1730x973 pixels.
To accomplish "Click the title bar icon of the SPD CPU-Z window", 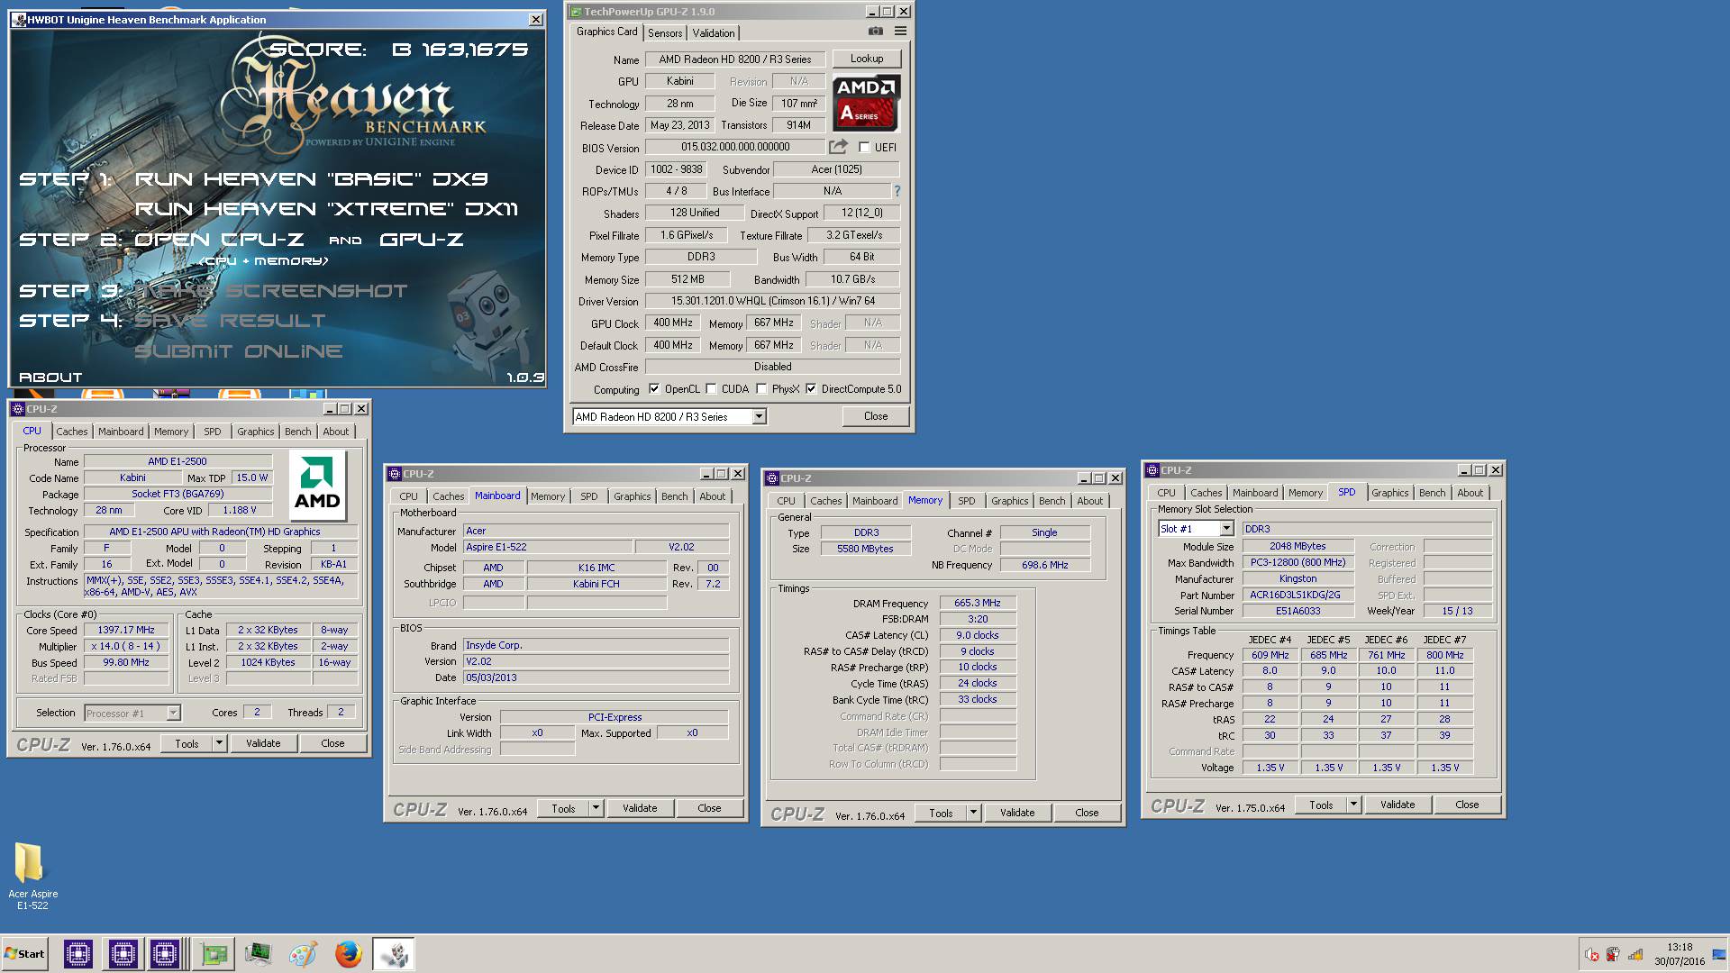I will pos(1152,470).
